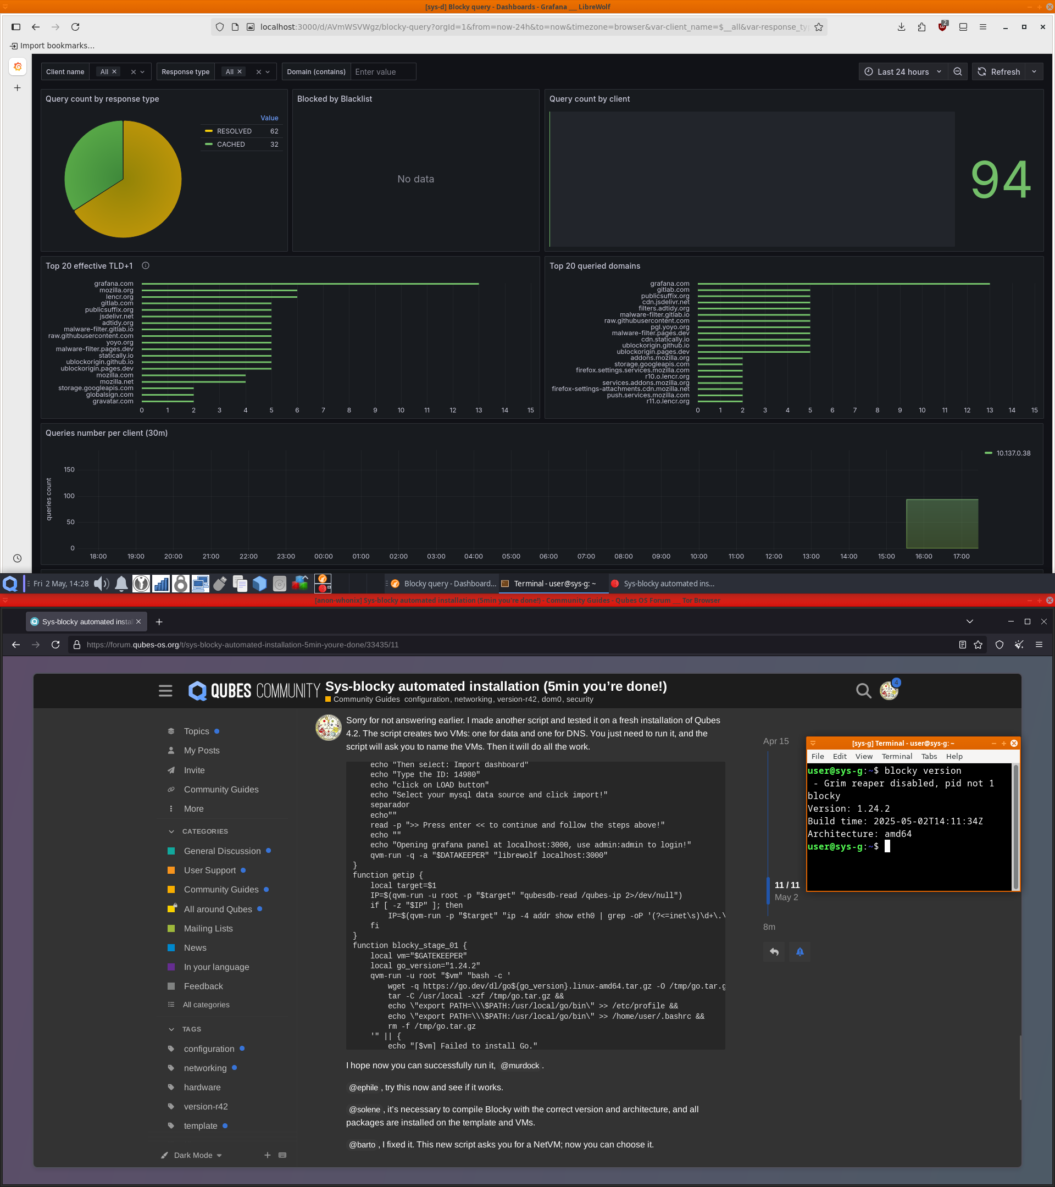This screenshot has height=1187, width=1055.
Task: Open the LibreWolf extensions puzzle icon
Action: pyautogui.click(x=921, y=27)
